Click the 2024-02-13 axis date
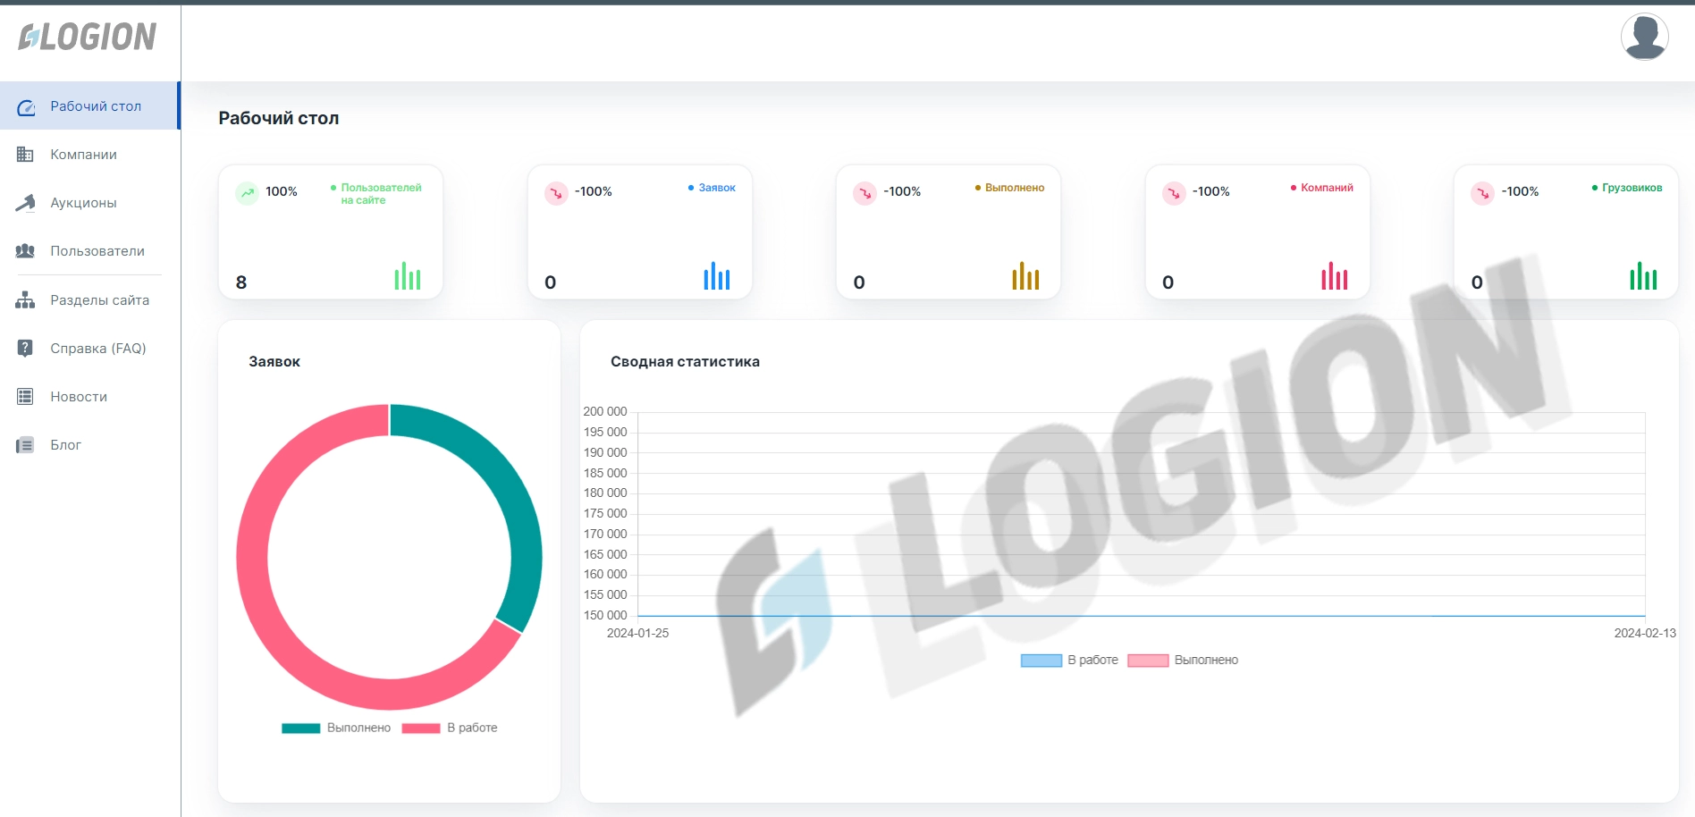The height and width of the screenshot is (817, 1695). pyautogui.click(x=1645, y=634)
